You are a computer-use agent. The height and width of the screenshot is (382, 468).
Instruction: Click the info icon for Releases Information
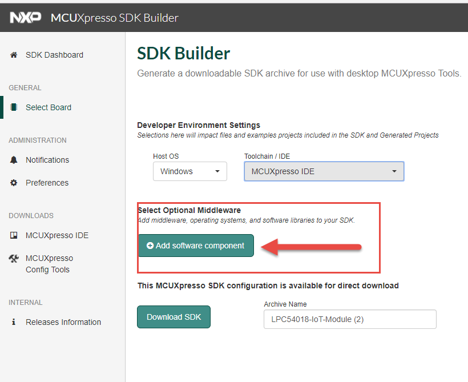coord(14,321)
